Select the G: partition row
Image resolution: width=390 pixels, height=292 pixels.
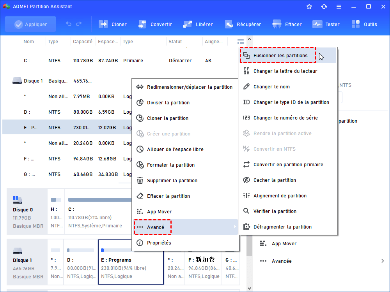pyautogui.click(x=67, y=174)
